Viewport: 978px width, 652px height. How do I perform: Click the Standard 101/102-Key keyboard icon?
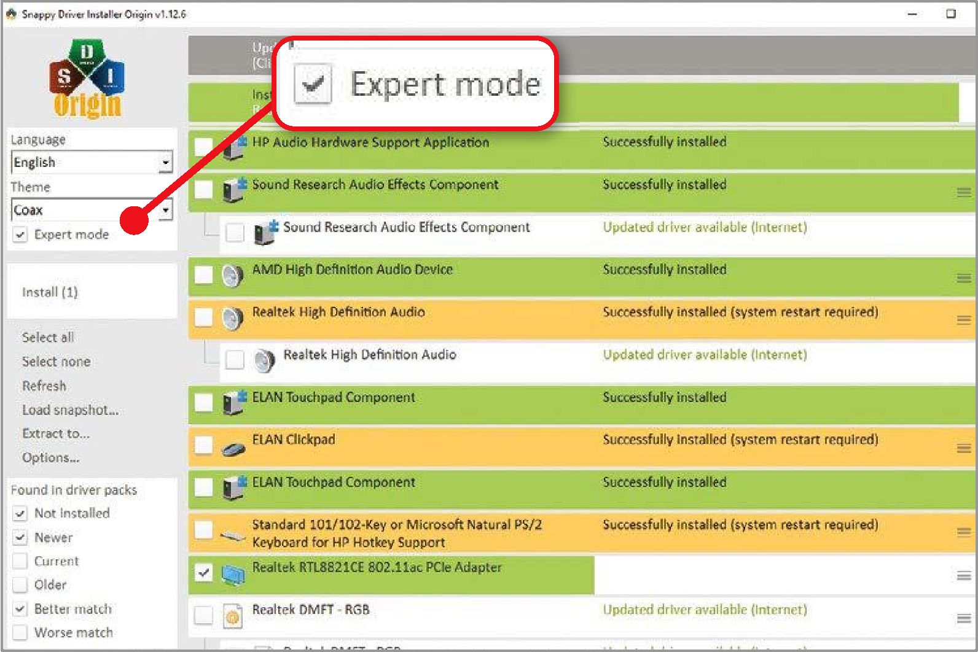tap(233, 535)
